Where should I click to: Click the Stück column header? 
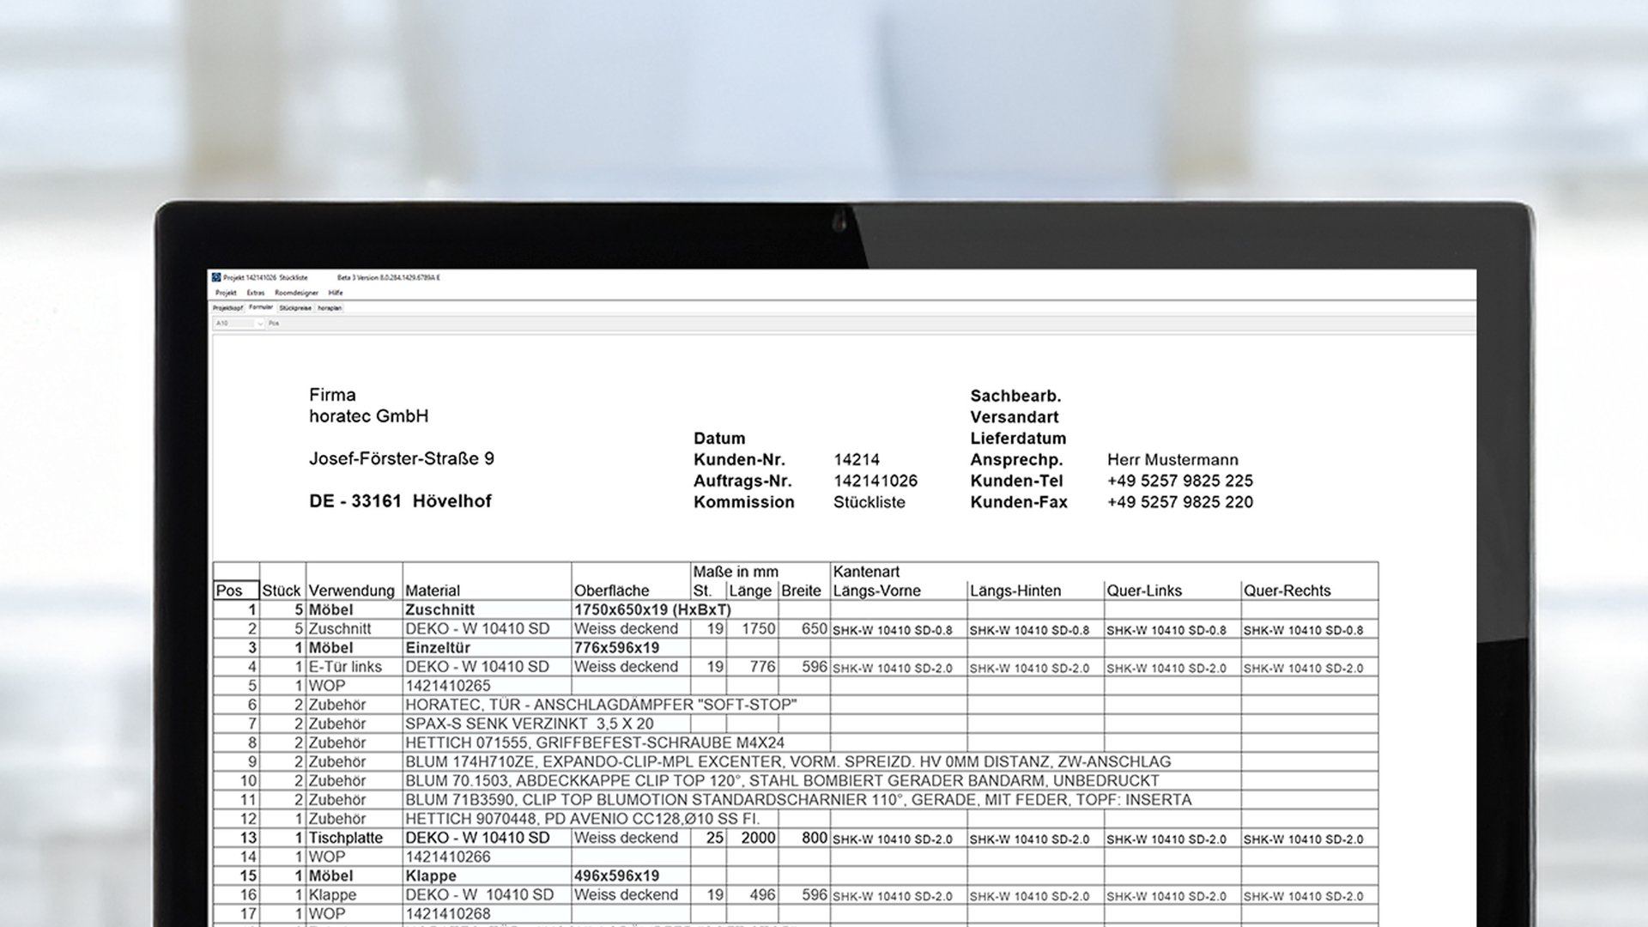(x=282, y=591)
